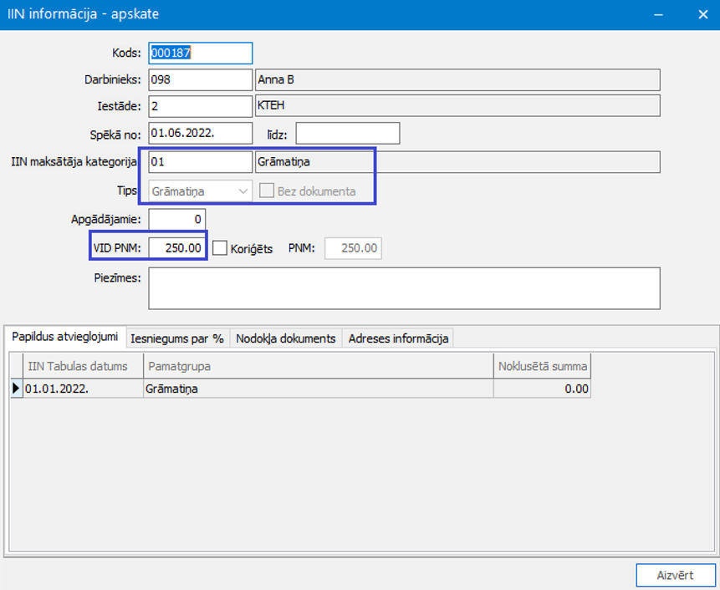Click into the Kods field

coord(200,53)
